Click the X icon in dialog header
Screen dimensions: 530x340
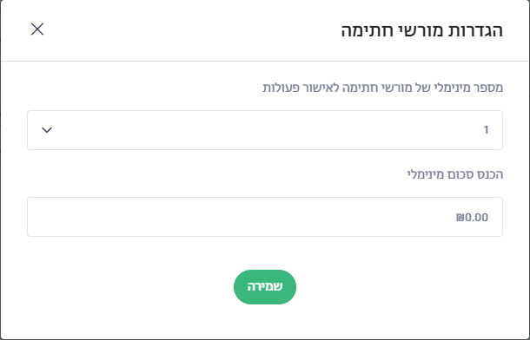[x=37, y=29]
